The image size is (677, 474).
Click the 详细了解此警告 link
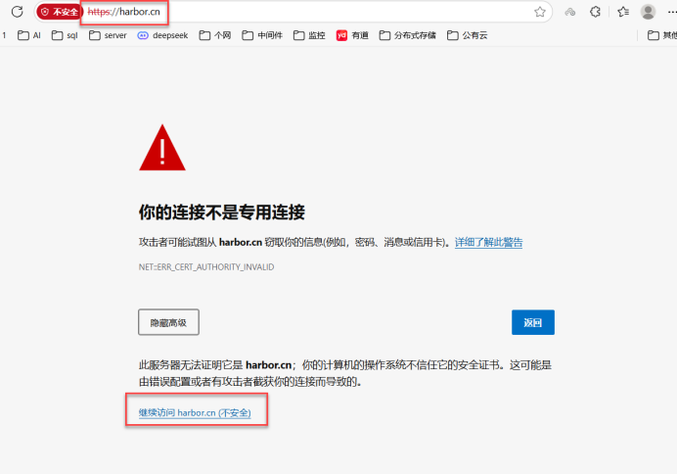(488, 242)
